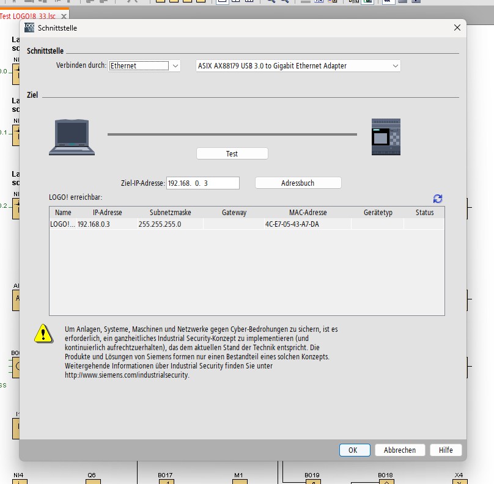
Task: Close the Schnittstelle dialog with X
Action: click(x=457, y=28)
